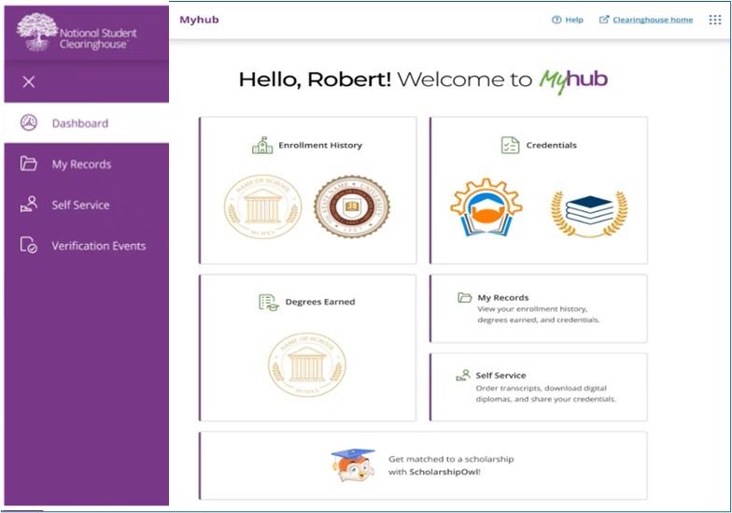Click the My Records folder icon in sidebar
Screen dimensions: 732x513
pyautogui.click(x=29, y=164)
